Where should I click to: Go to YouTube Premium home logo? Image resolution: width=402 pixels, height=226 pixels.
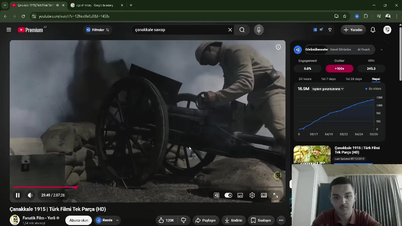(30, 30)
